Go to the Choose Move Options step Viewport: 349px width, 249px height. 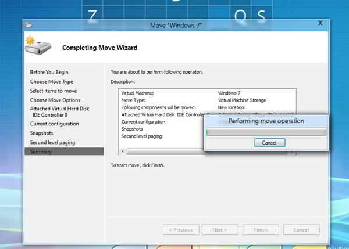click(x=55, y=100)
